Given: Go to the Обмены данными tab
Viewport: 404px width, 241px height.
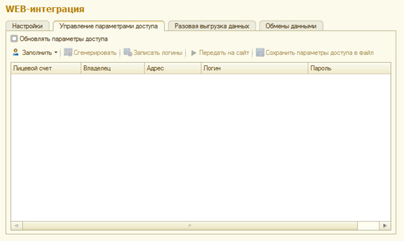Looking at the screenshot, I should coord(291,26).
